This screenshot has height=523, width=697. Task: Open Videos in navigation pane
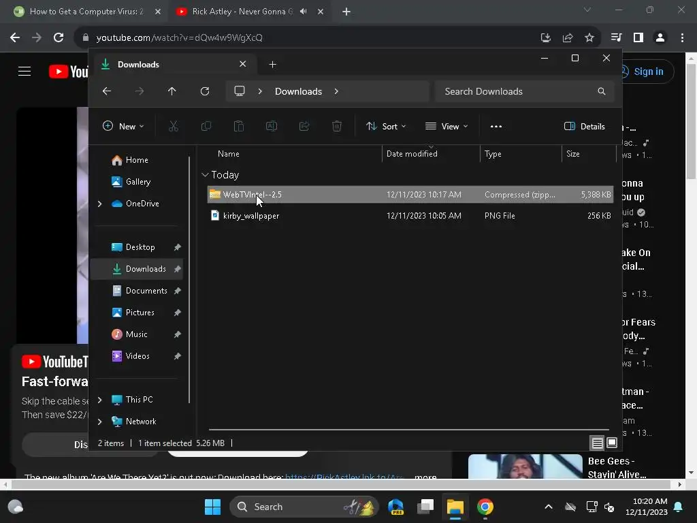click(137, 356)
